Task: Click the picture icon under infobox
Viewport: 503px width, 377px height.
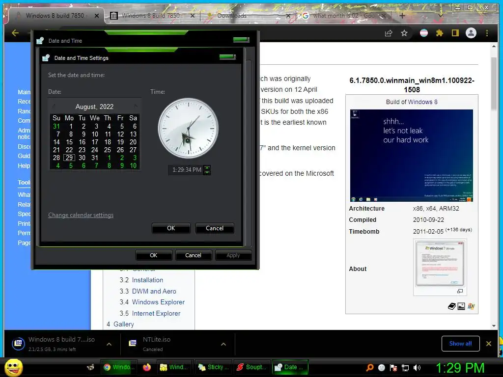Action: 461,306
